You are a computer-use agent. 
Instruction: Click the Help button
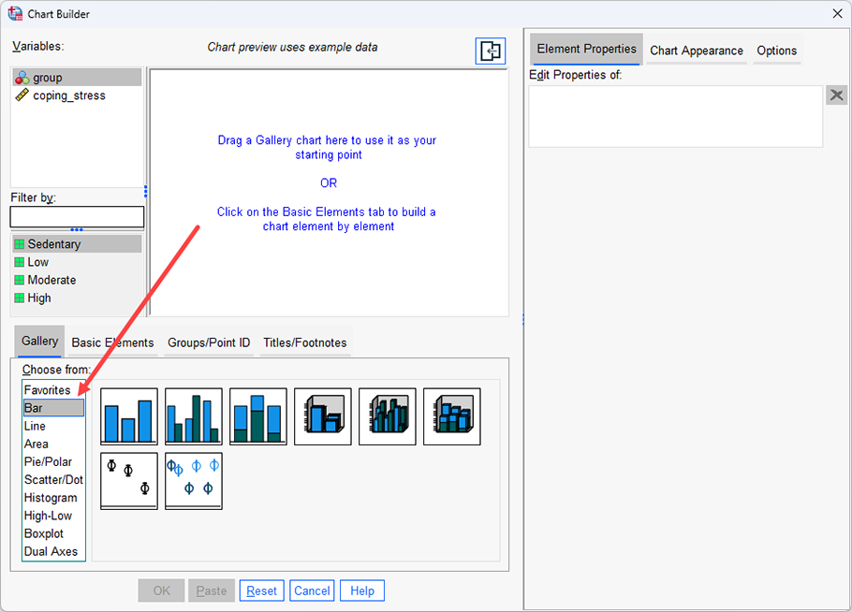pyautogui.click(x=361, y=590)
